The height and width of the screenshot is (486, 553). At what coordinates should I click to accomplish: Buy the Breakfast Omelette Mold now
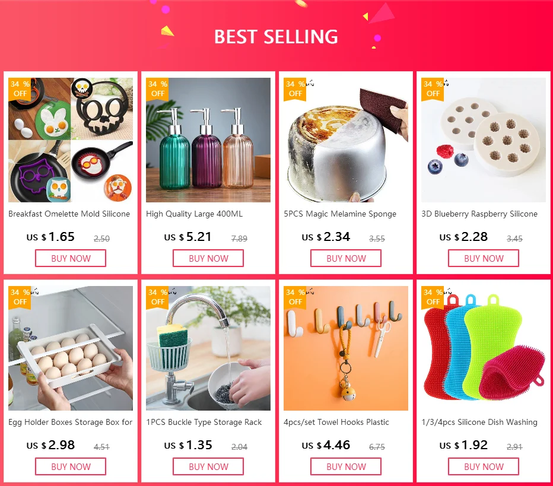pyautogui.click(x=71, y=258)
